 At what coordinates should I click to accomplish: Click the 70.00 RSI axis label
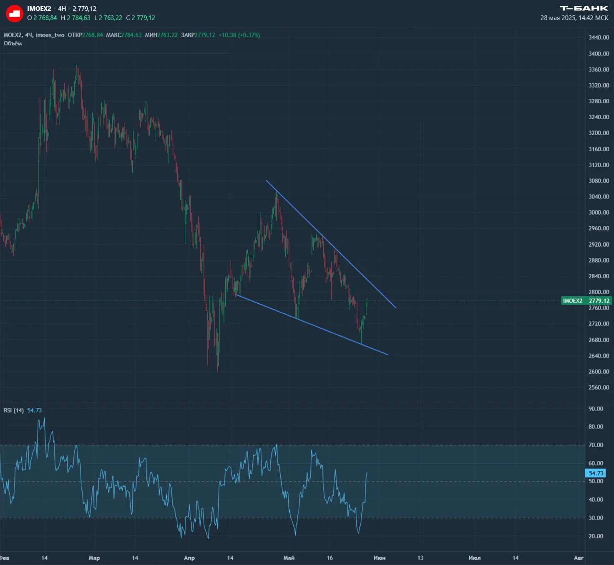point(596,445)
